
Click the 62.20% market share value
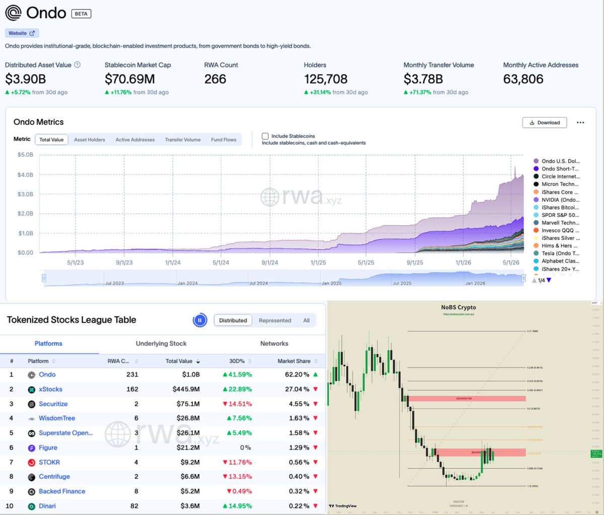coord(297,375)
